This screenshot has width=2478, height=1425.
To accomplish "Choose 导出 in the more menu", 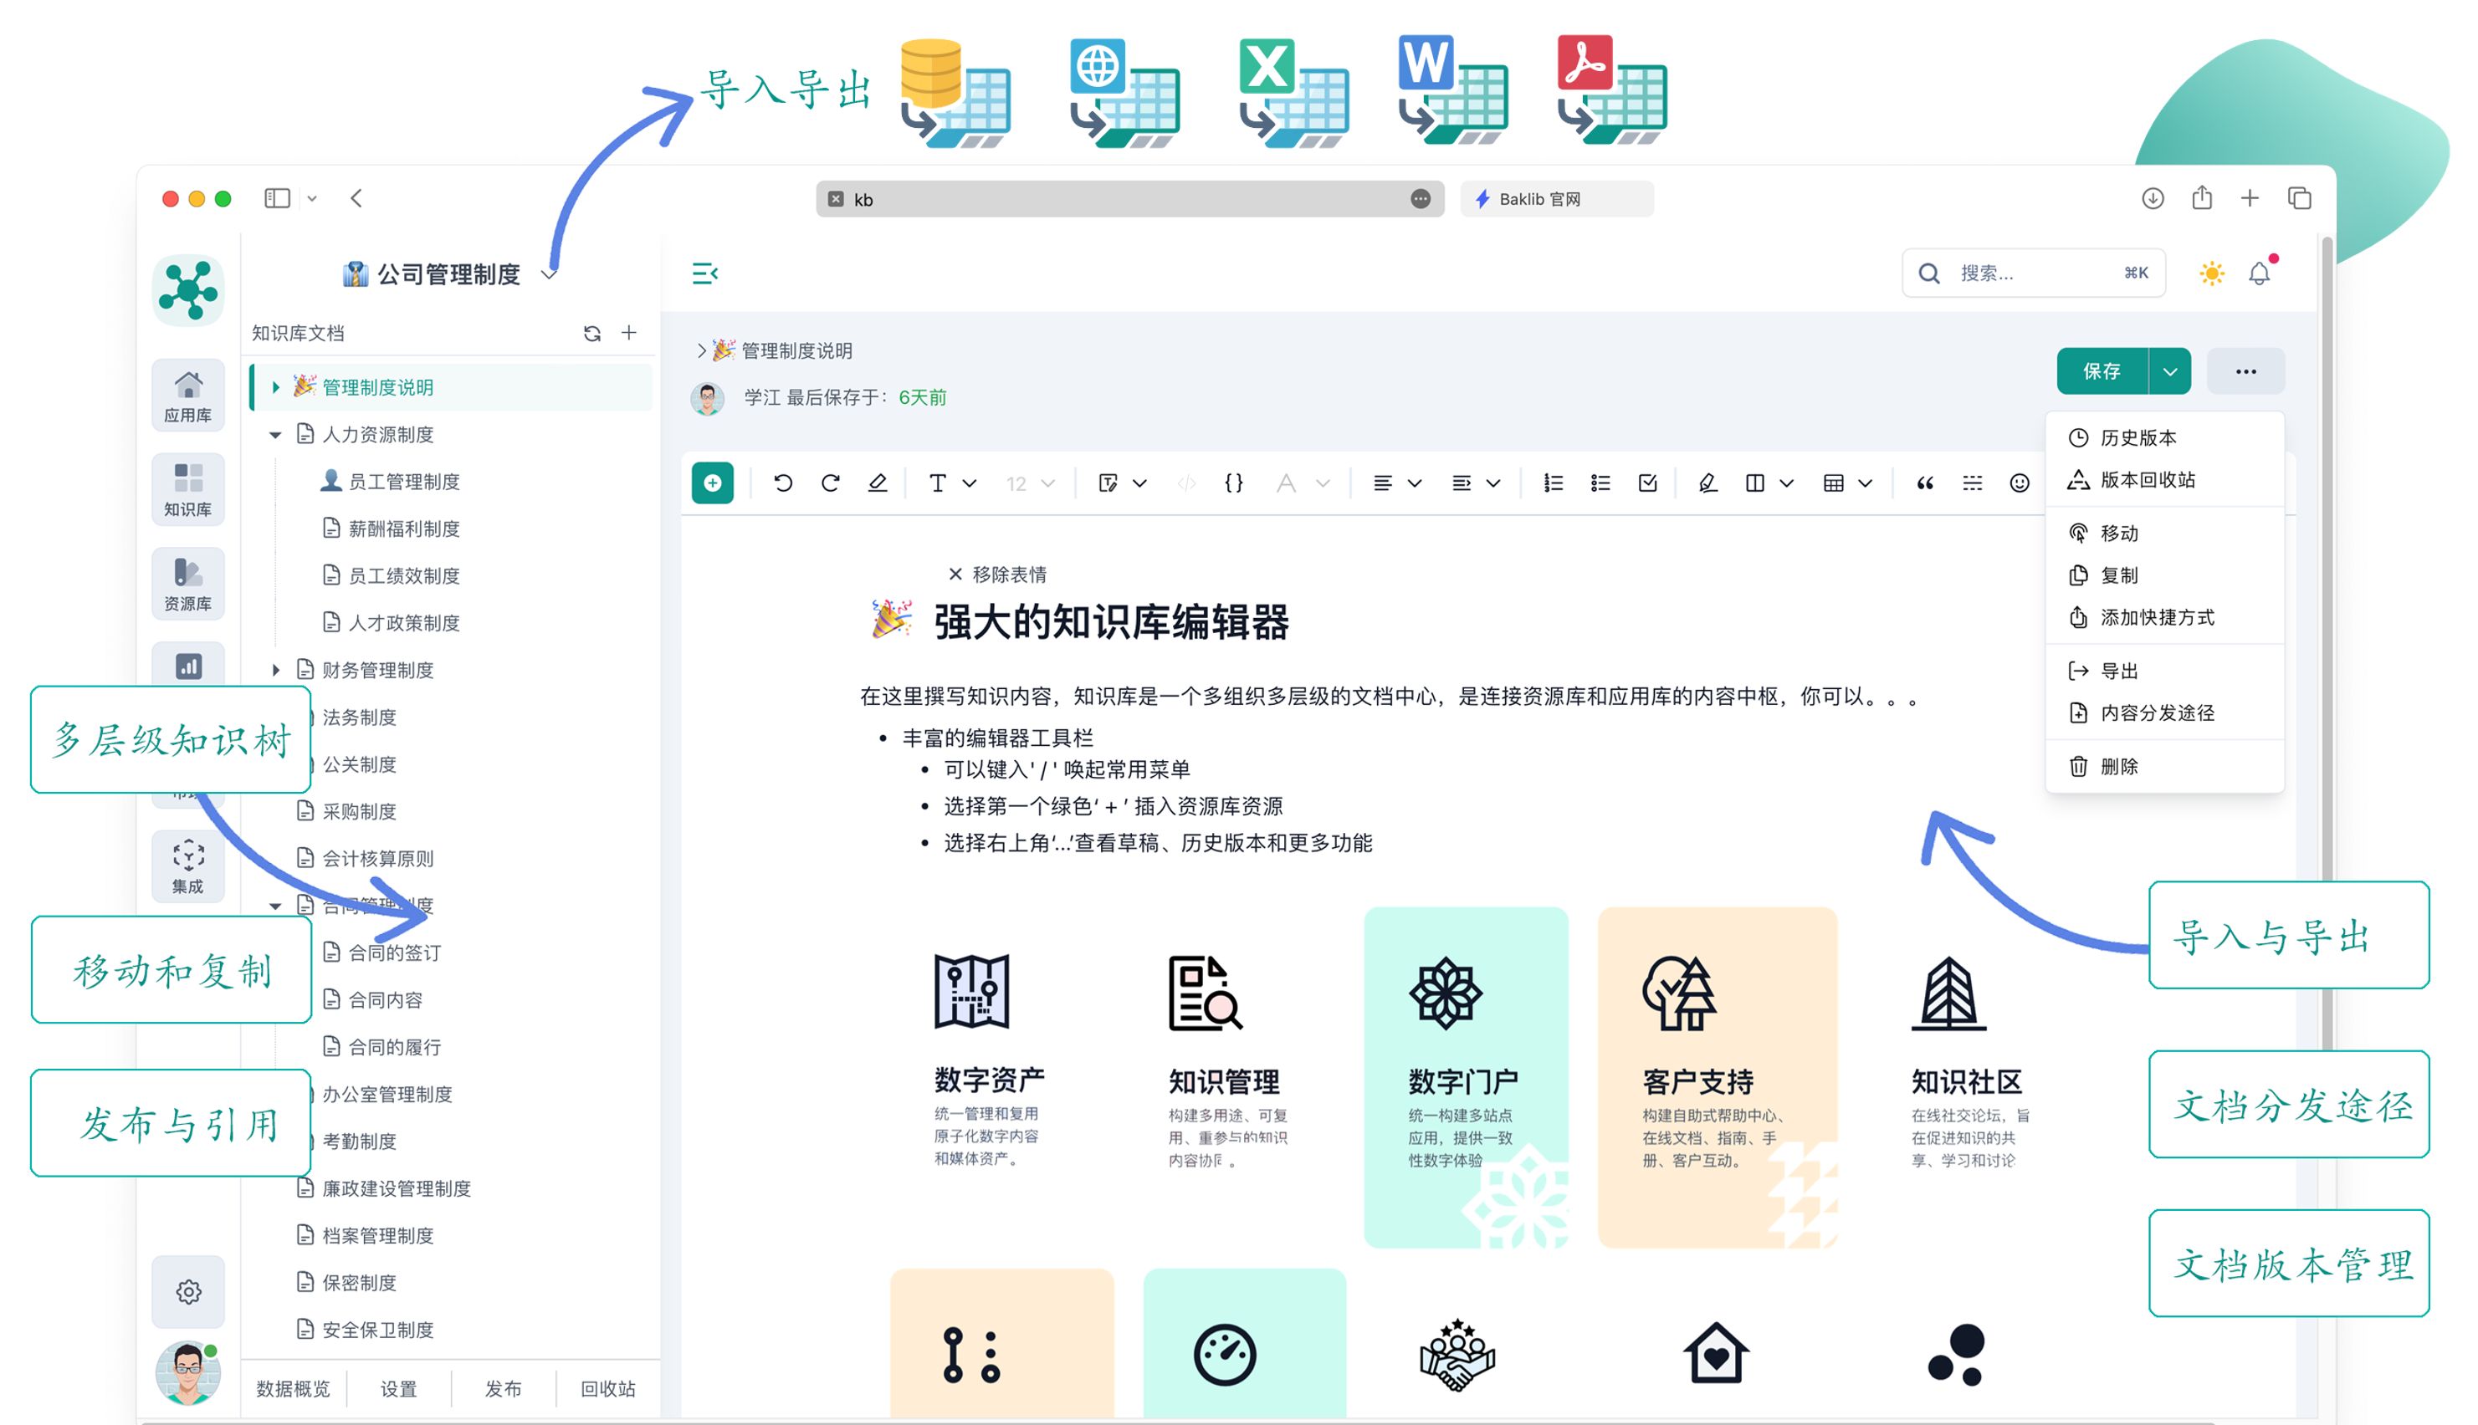I will pos(2119,671).
